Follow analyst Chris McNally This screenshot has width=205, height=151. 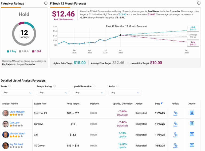pyautogui.click(x=175, y=113)
